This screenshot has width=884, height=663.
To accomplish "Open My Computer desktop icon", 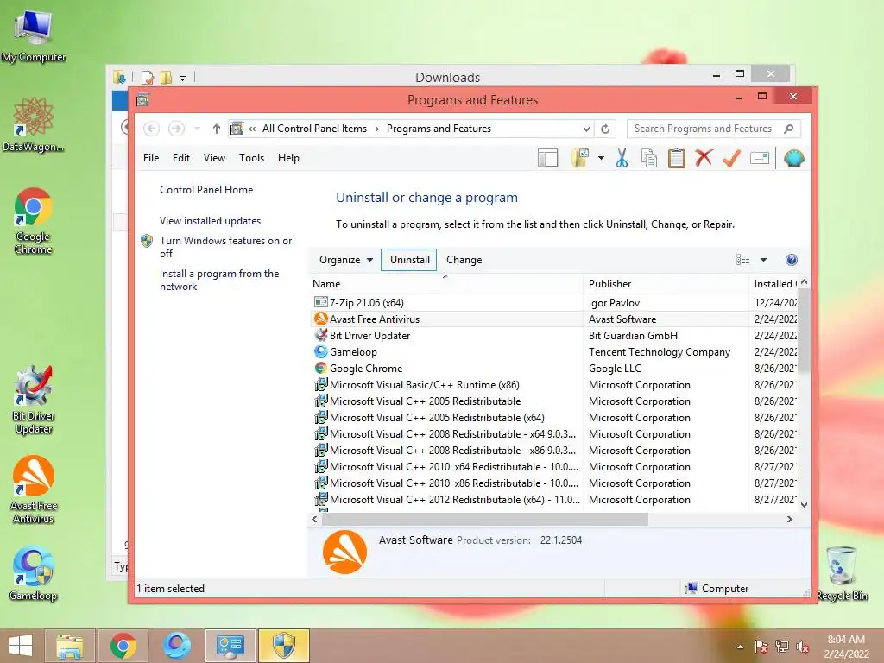I will point(34,35).
